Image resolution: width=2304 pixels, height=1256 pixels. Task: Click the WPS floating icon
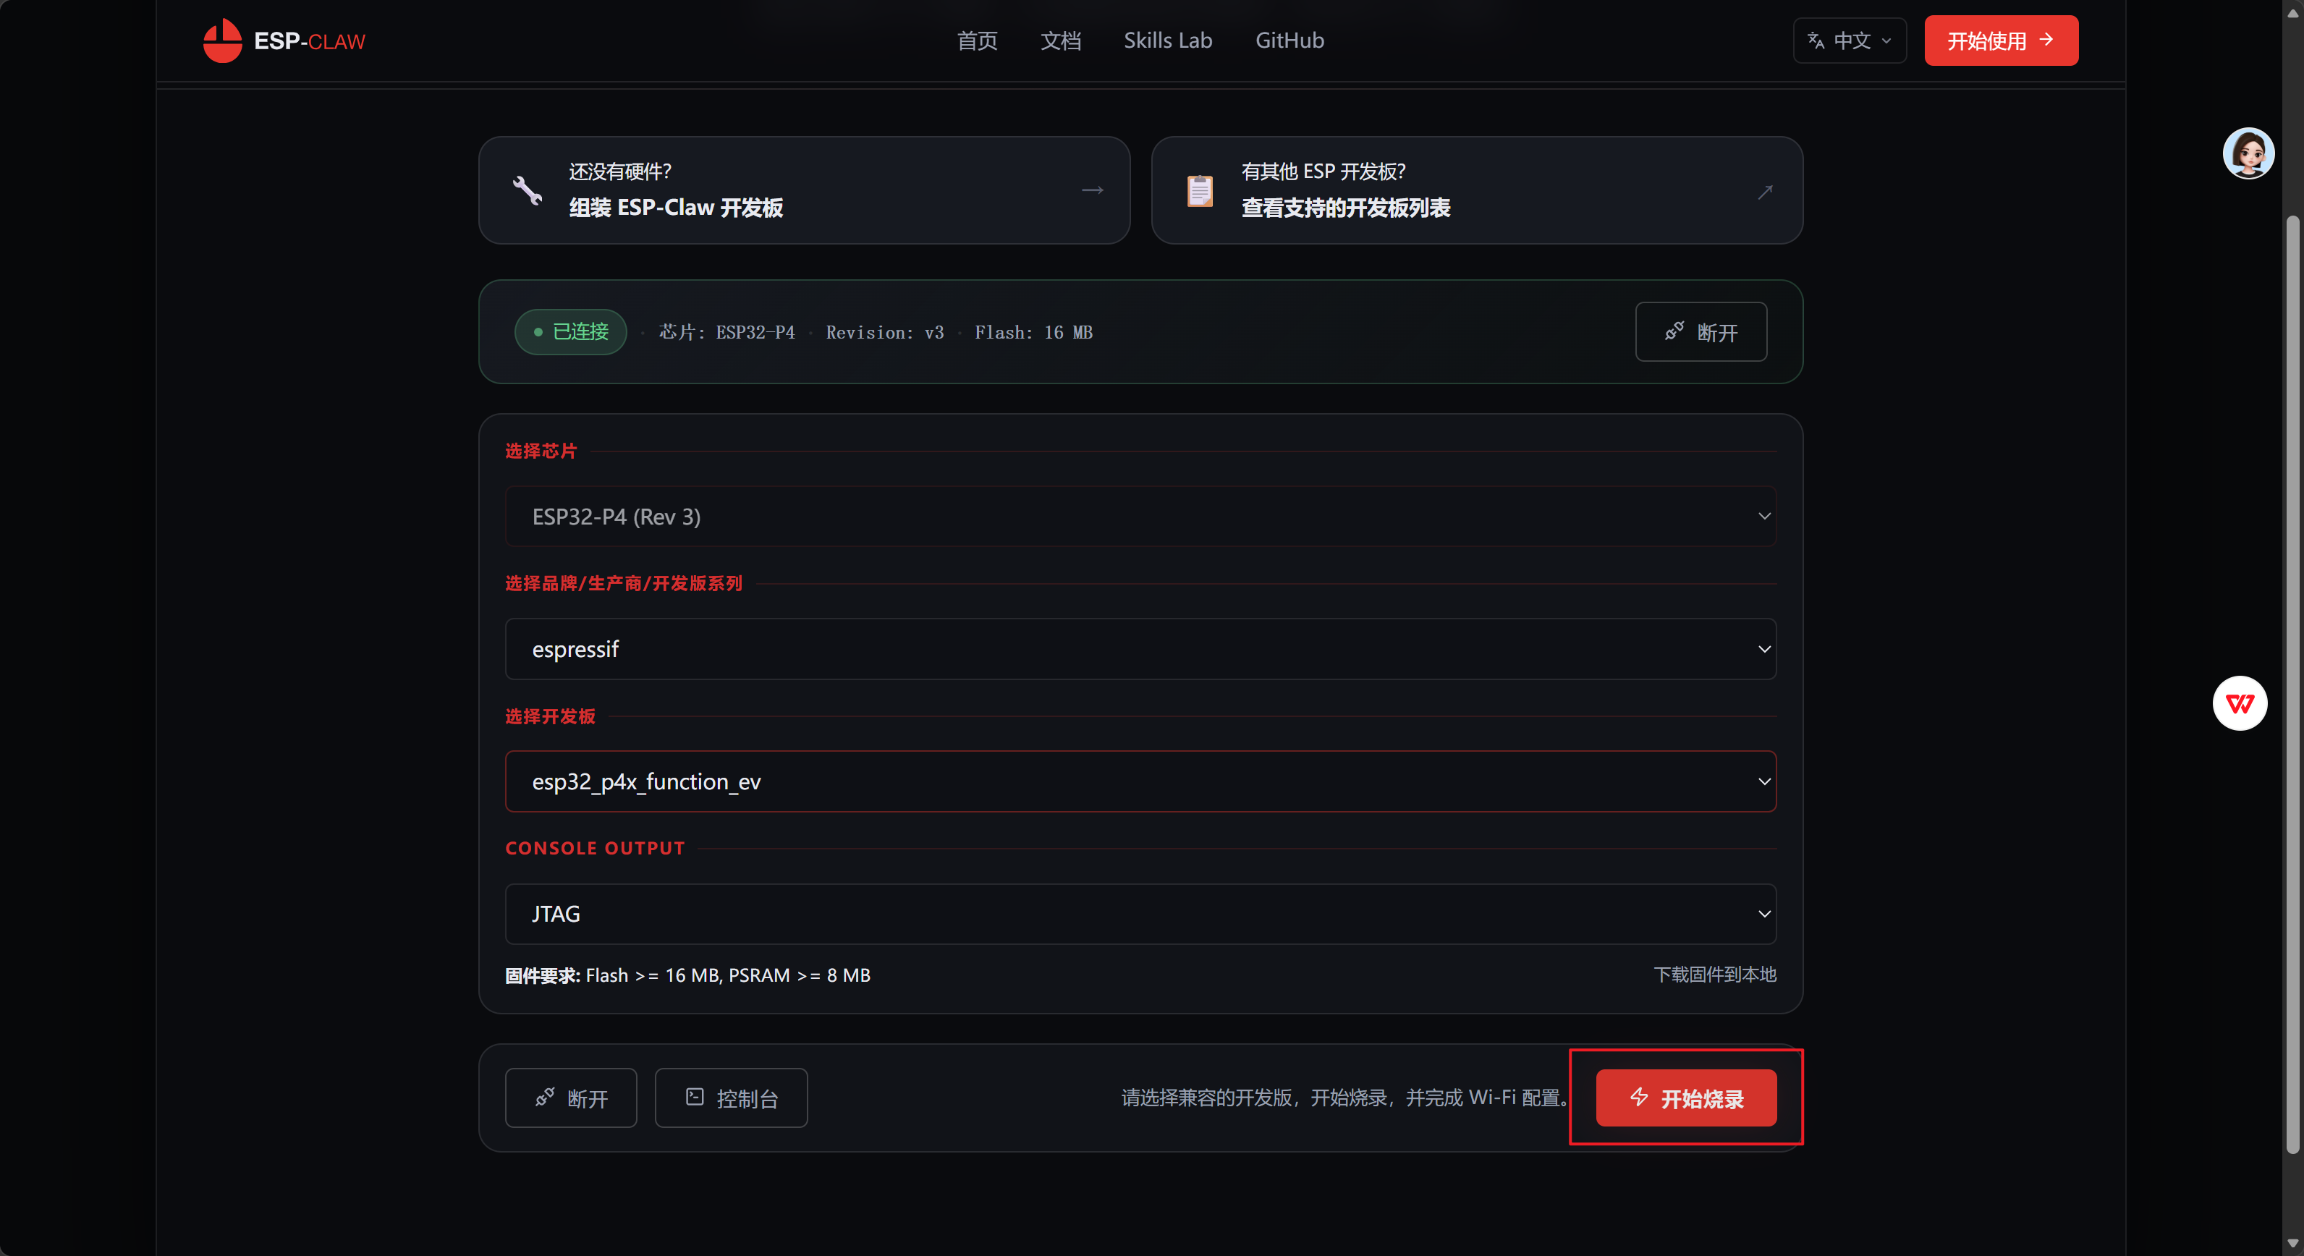2240,703
